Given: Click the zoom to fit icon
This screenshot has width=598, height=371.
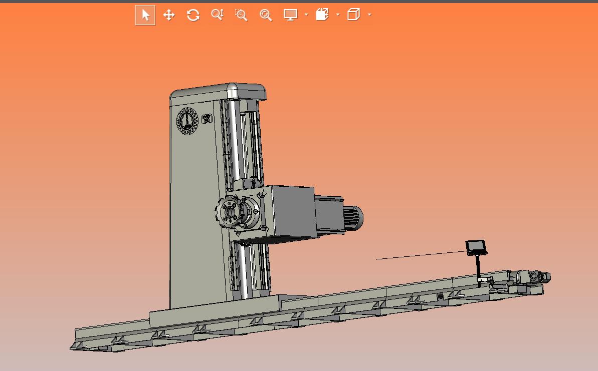Looking at the screenshot, I should (266, 15).
